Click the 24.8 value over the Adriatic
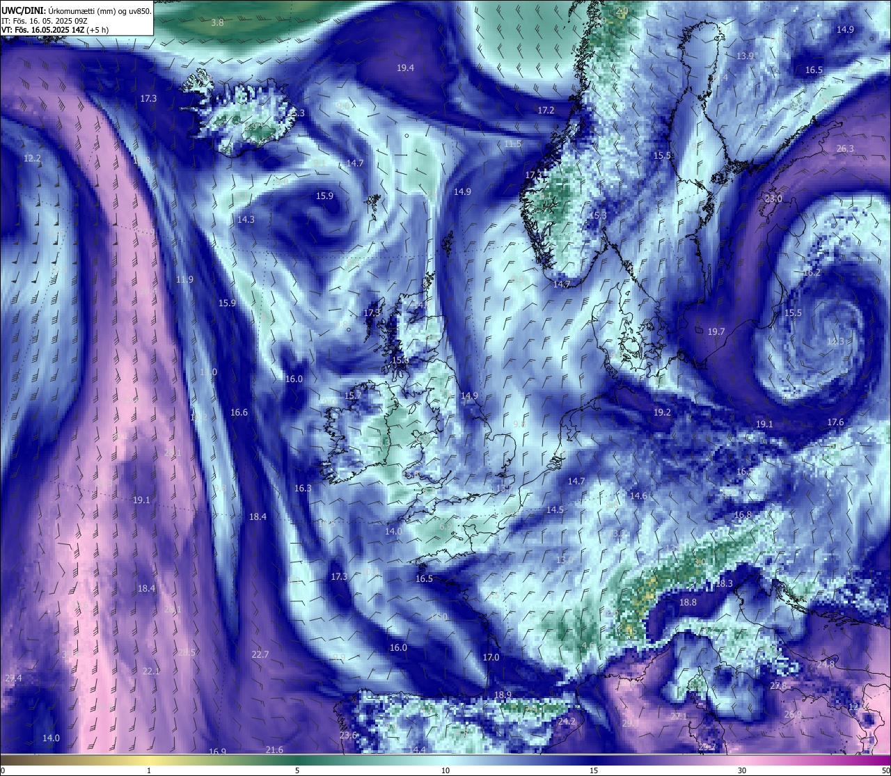Viewport: 891px width, 776px height. [x=826, y=665]
